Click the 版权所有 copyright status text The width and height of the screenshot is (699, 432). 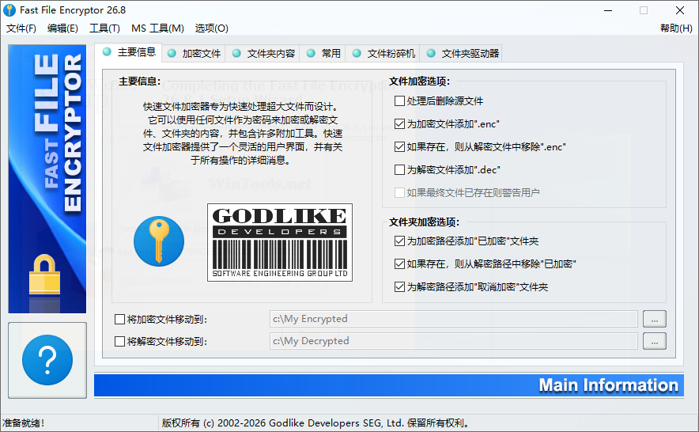315,423
